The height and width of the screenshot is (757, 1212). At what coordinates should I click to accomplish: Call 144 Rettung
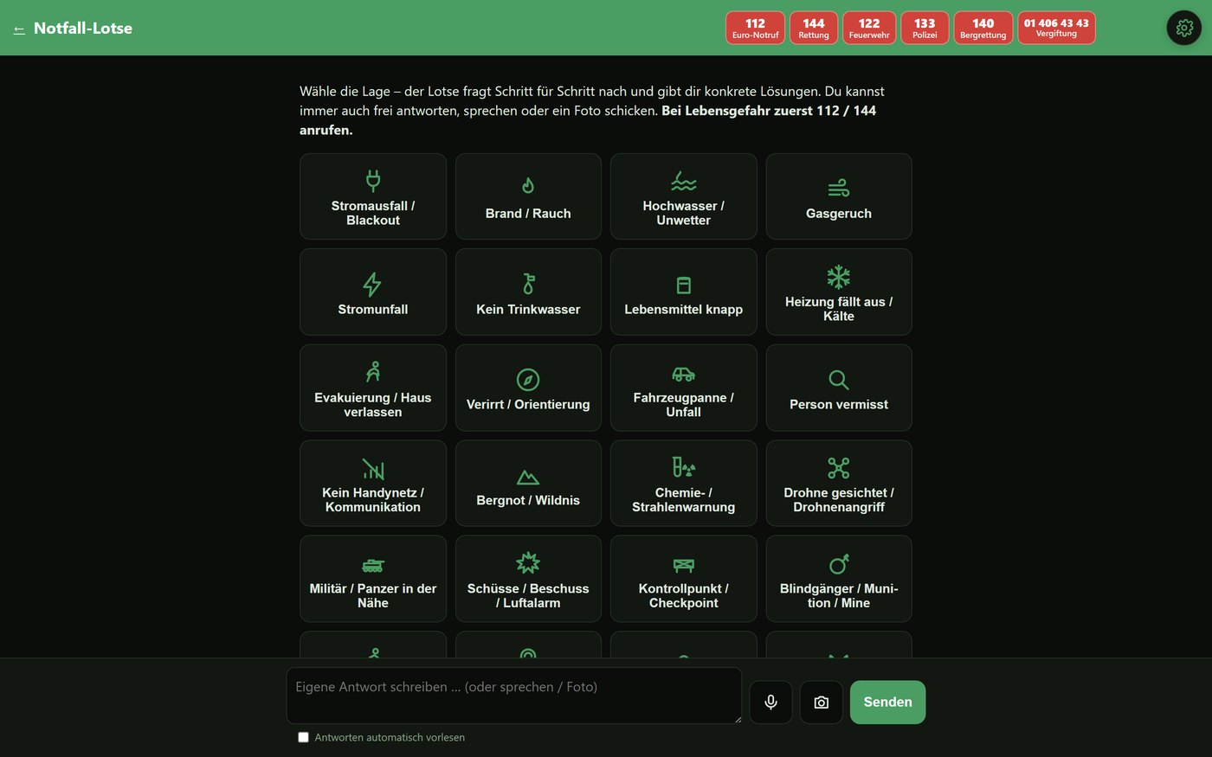tap(814, 28)
